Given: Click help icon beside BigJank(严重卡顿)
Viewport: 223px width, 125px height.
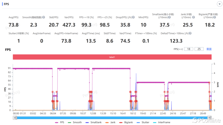Looking at the screenshot, I should coord(216,17).
